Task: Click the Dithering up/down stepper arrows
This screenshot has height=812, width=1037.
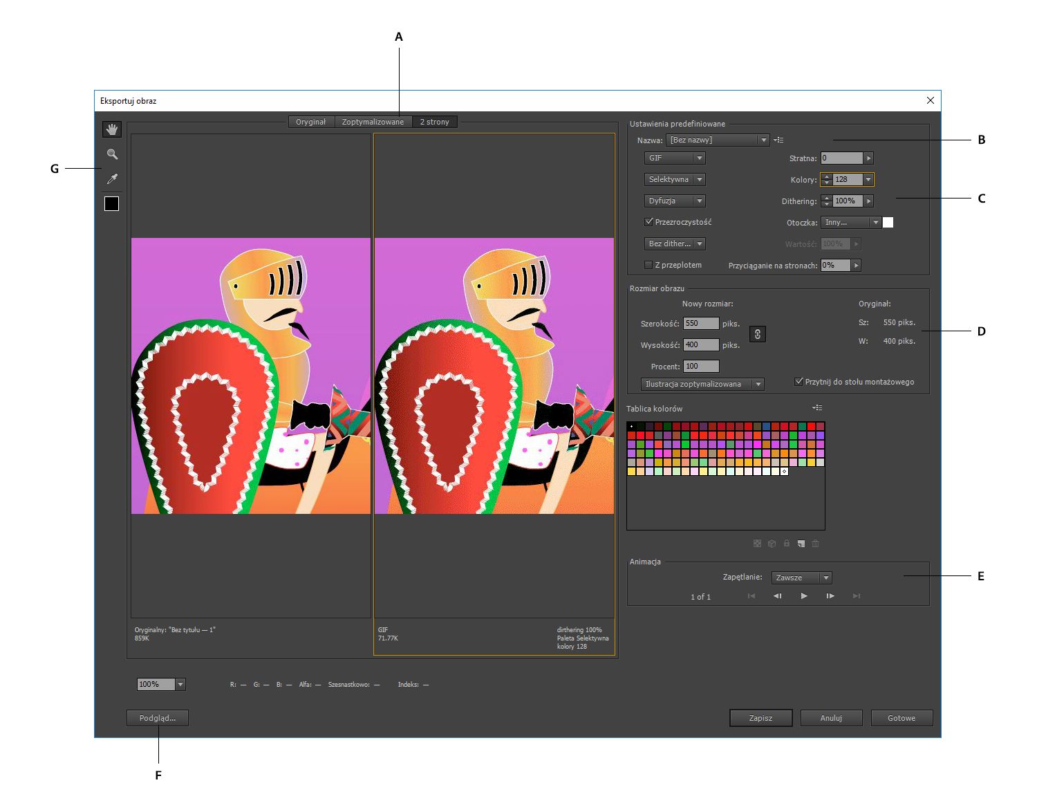Action: click(x=827, y=201)
